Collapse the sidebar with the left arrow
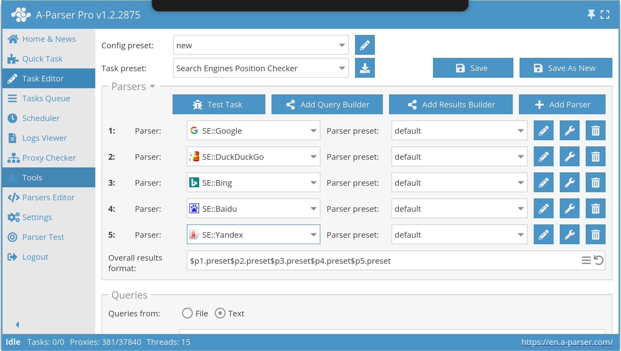This screenshot has height=351, width=621. pos(17,324)
